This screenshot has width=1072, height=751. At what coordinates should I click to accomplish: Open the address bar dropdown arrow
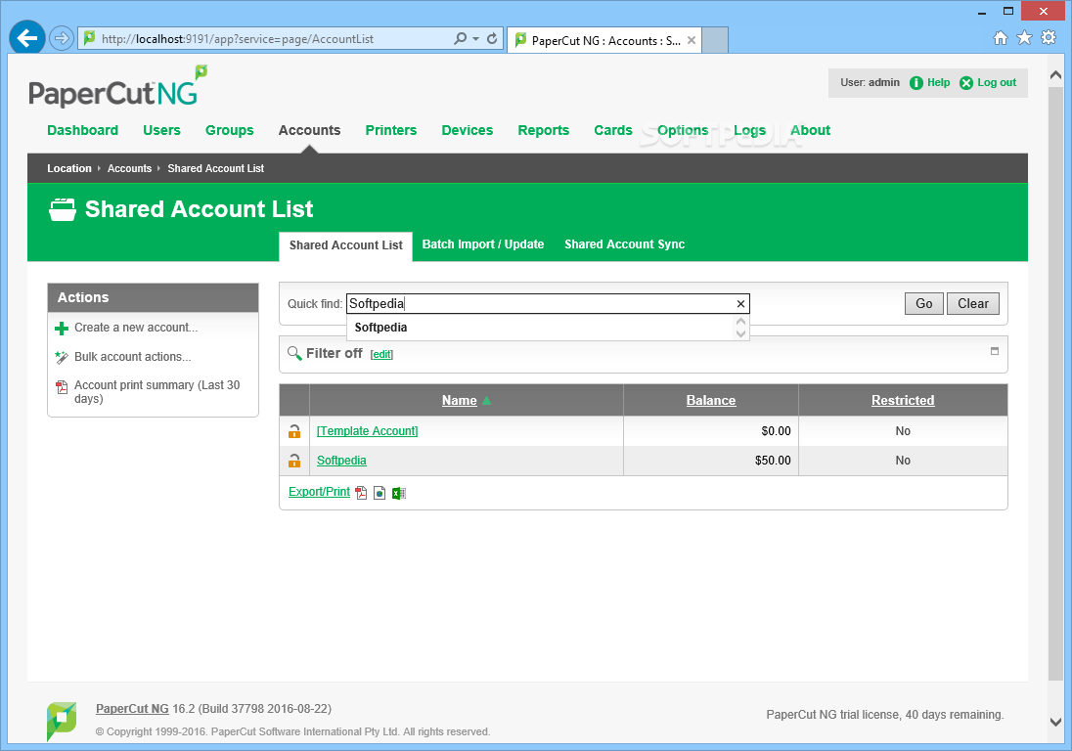(x=475, y=39)
